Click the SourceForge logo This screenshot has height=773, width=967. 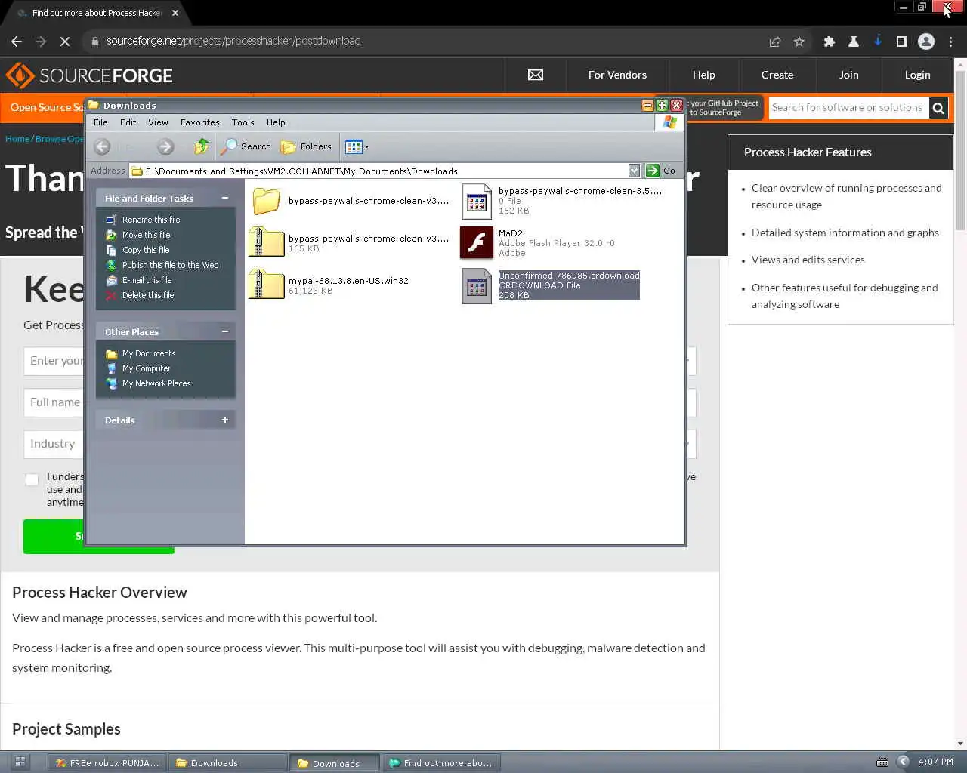[89, 75]
